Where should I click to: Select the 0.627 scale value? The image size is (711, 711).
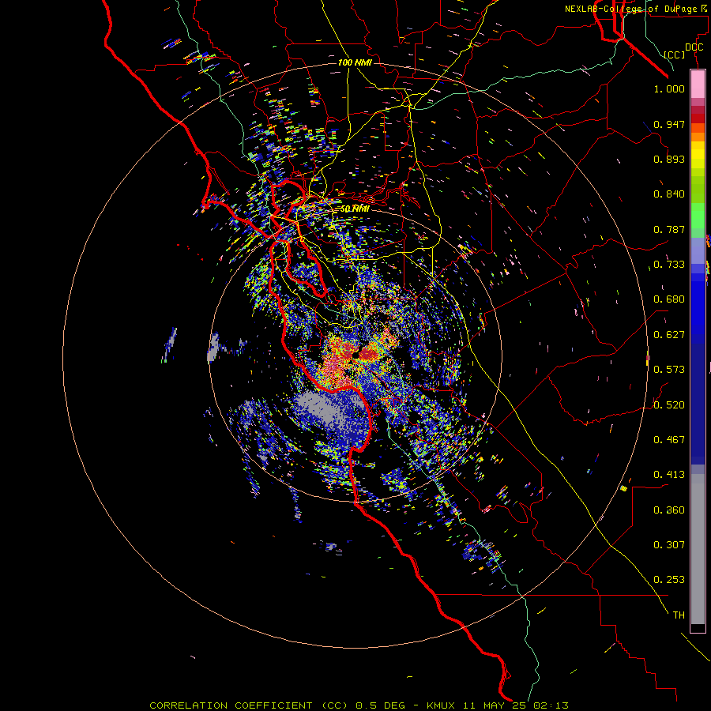669,335
